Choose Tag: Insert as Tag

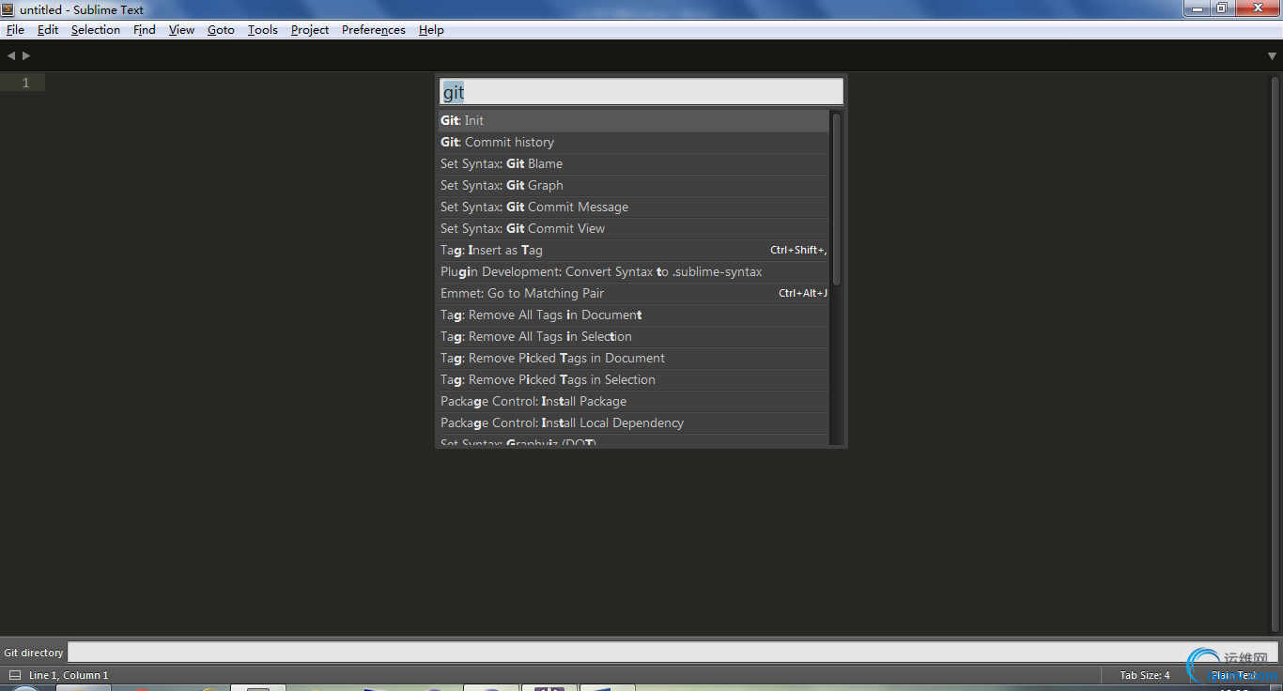click(634, 250)
